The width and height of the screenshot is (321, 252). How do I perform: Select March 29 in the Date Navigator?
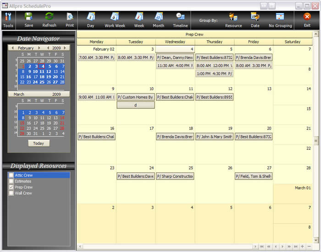tap(22, 134)
